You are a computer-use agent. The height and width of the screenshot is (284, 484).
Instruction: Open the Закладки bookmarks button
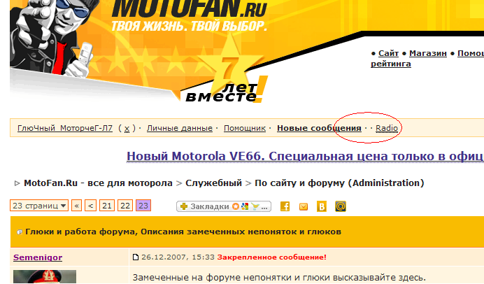pos(224,206)
